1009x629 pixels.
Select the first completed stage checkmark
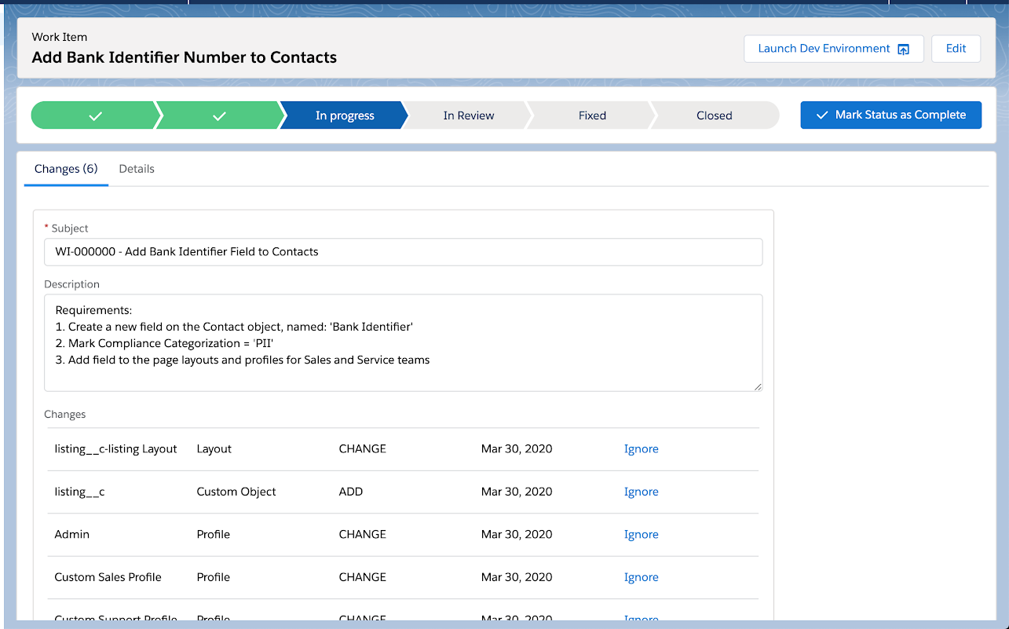pos(94,115)
